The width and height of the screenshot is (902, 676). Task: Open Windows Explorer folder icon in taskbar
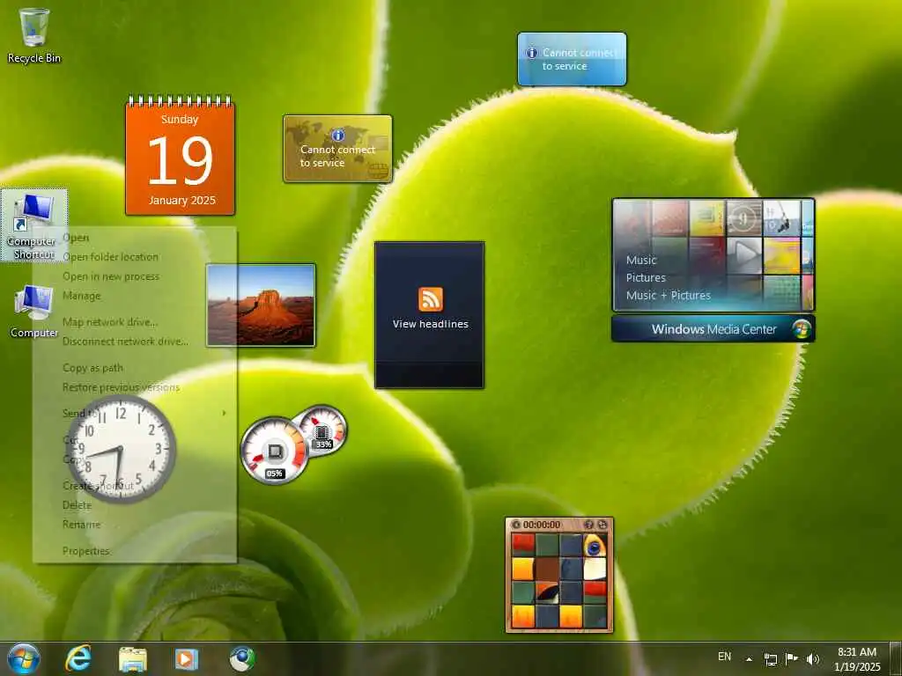pos(133,658)
